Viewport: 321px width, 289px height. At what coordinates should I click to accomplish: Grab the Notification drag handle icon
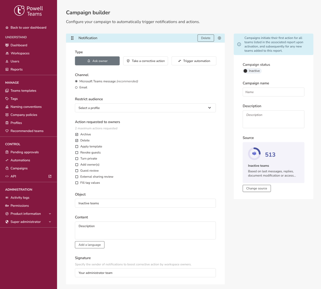72,38
